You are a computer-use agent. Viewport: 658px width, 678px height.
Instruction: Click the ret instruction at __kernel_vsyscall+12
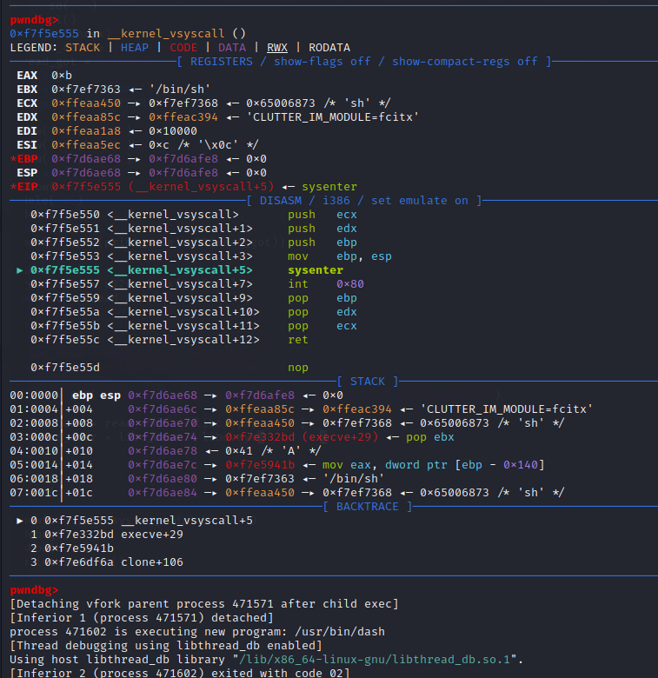[x=169, y=340]
